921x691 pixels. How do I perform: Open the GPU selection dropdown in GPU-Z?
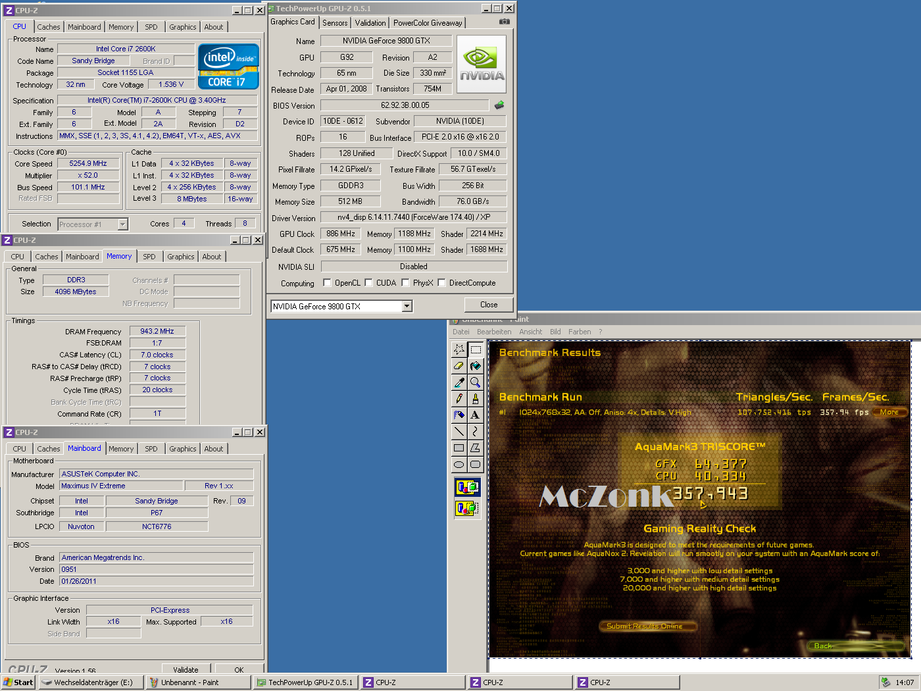pos(407,306)
